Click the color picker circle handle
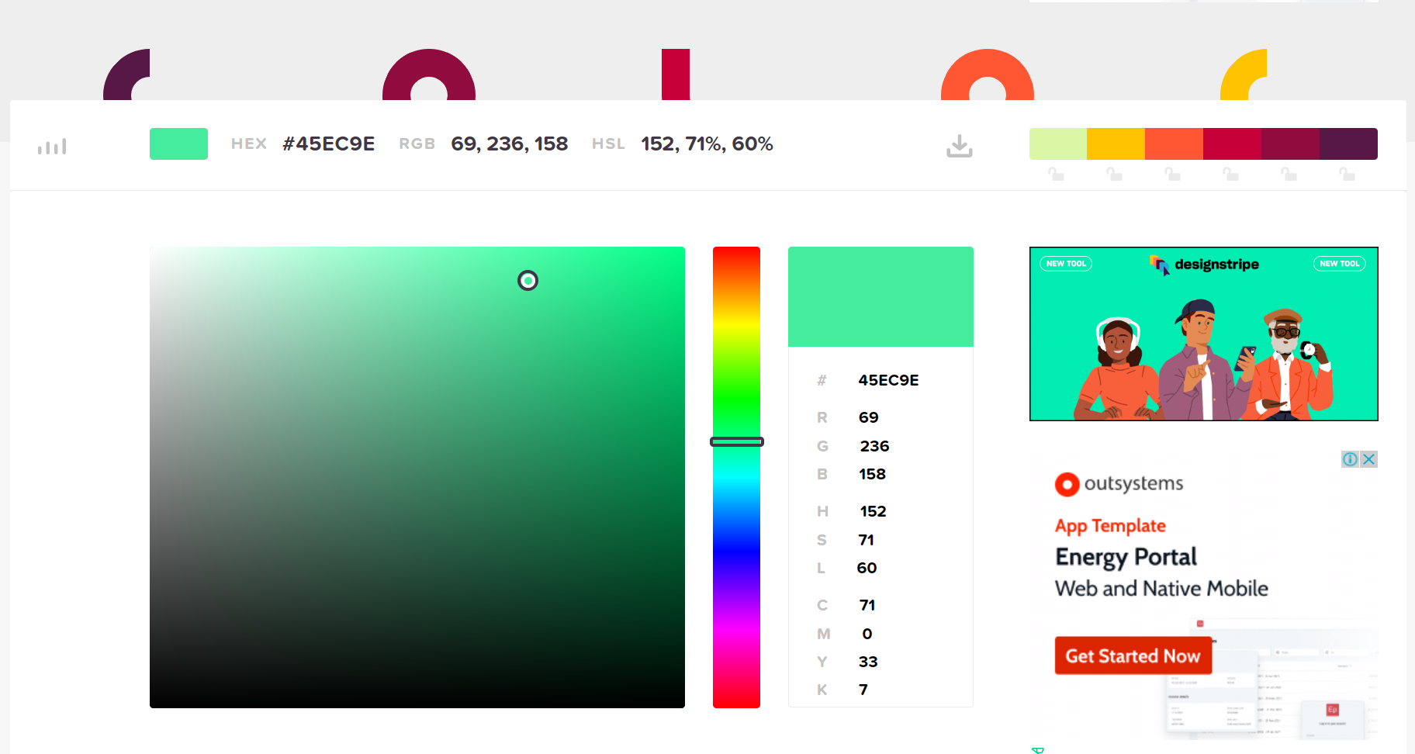Image resolution: width=1415 pixels, height=754 pixels. [528, 280]
